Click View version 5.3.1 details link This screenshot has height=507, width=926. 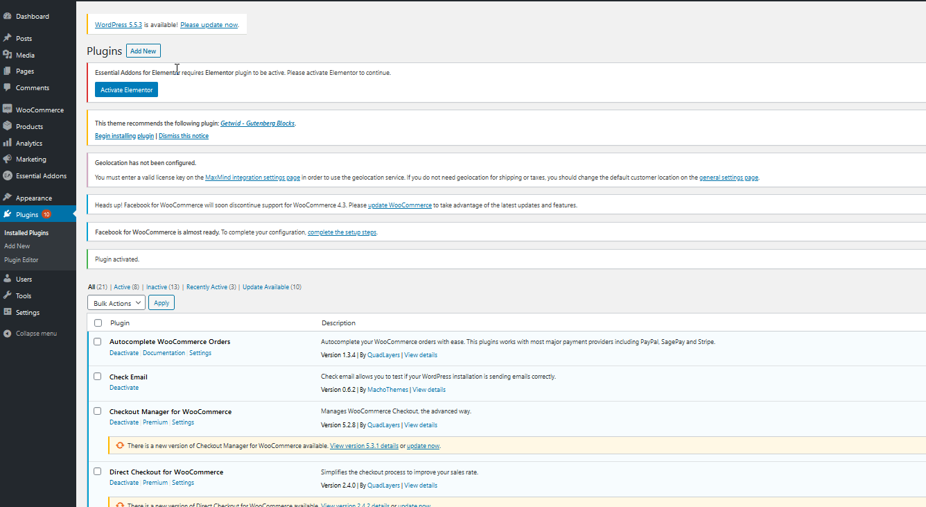(x=364, y=446)
